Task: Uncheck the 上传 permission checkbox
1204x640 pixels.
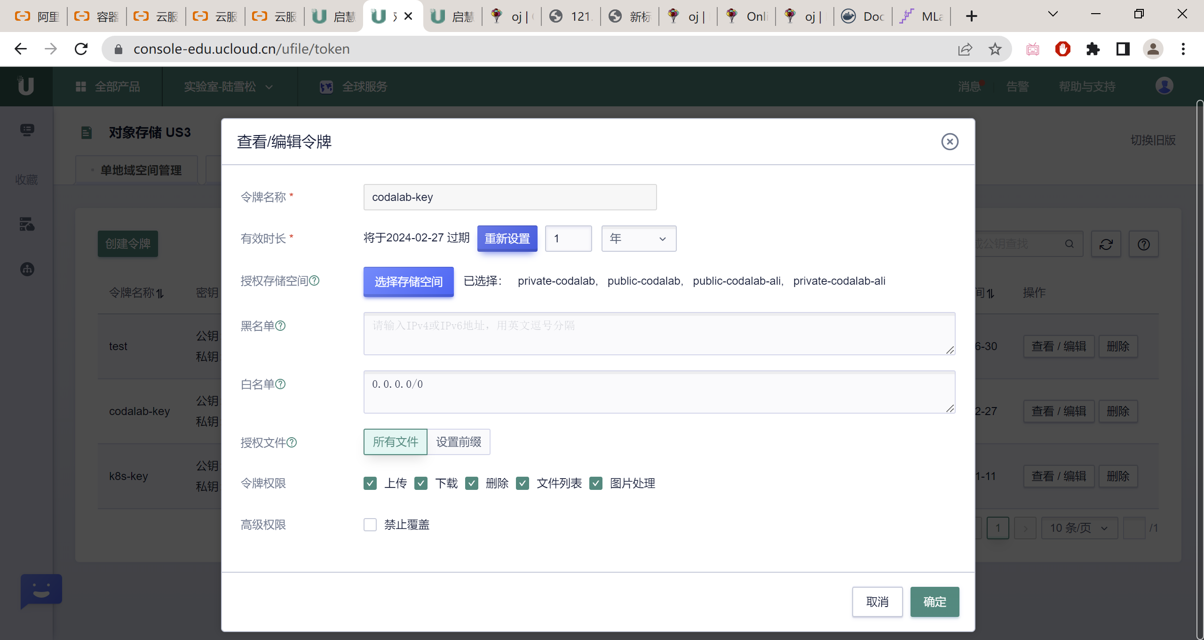Action: point(370,483)
